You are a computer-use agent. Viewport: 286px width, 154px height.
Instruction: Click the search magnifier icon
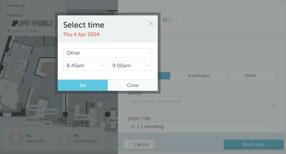(9, 31)
